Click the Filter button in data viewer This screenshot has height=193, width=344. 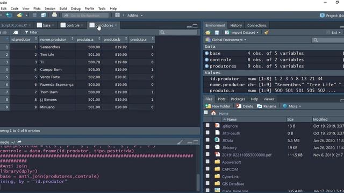pos(31,32)
